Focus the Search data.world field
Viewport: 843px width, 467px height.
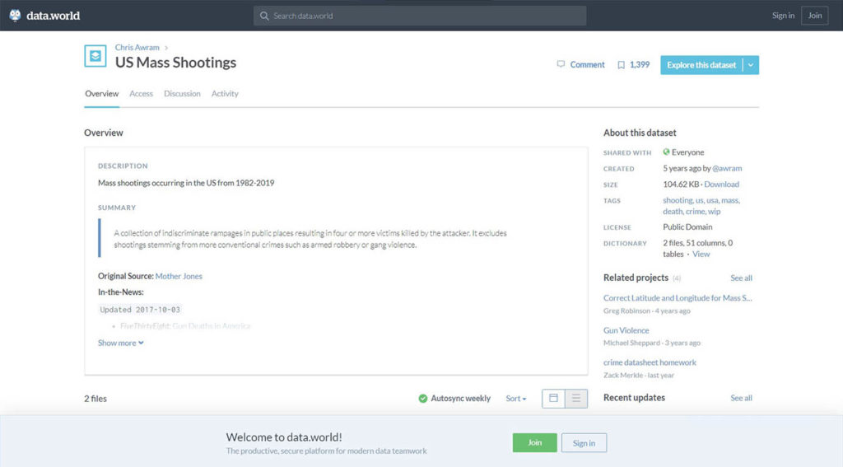click(420, 16)
